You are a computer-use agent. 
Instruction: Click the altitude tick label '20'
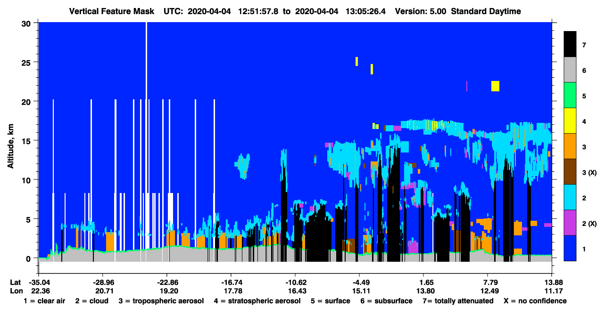[x=27, y=101]
